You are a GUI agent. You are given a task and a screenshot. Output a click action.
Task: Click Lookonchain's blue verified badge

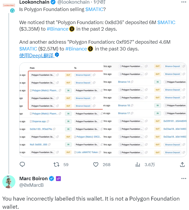53,2
